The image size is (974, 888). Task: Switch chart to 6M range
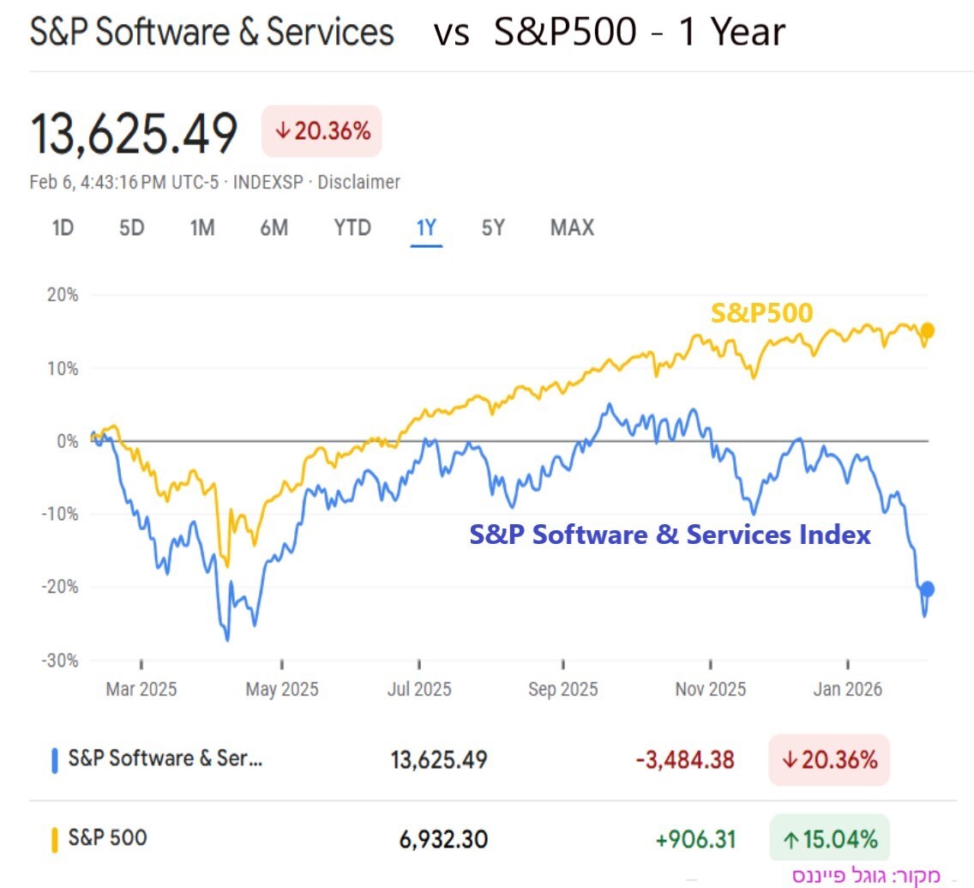[274, 228]
